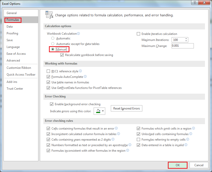Click the info icon next to Workbook Calculation
This screenshot has width=212, height=172.
[x=78, y=33]
